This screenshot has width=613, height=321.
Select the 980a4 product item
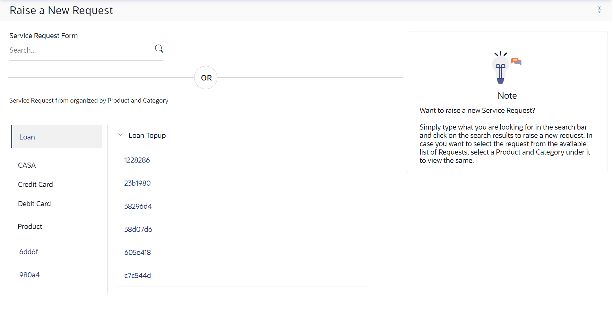click(x=30, y=275)
